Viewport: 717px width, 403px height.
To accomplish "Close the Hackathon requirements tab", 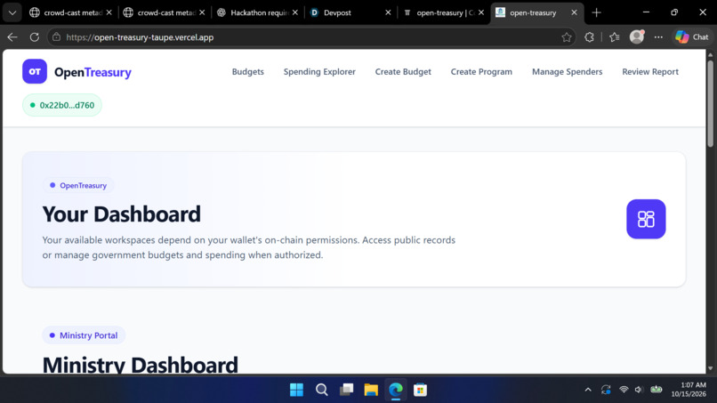I will click(295, 12).
